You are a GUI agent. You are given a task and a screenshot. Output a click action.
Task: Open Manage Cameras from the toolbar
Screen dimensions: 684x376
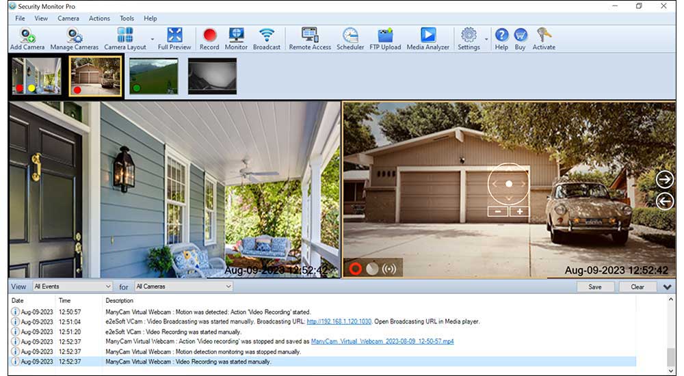tap(75, 38)
